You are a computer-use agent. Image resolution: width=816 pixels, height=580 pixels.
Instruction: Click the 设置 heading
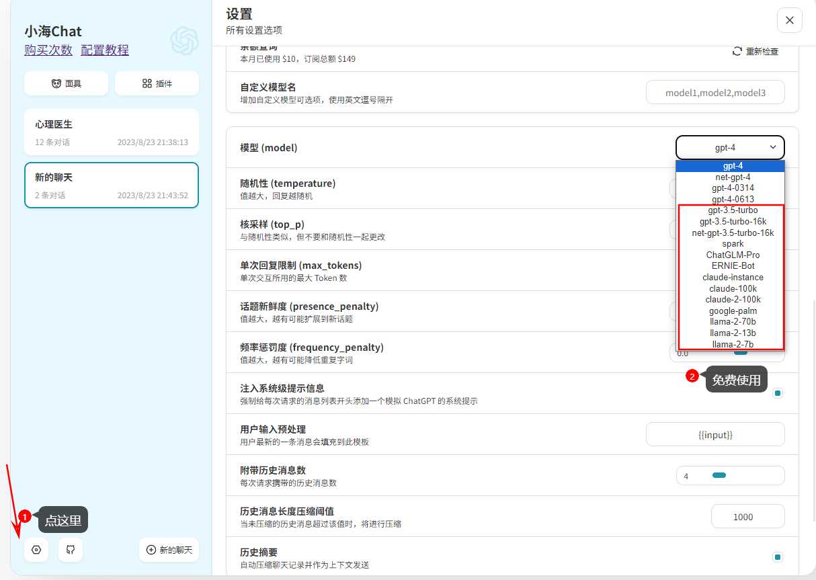(239, 14)
